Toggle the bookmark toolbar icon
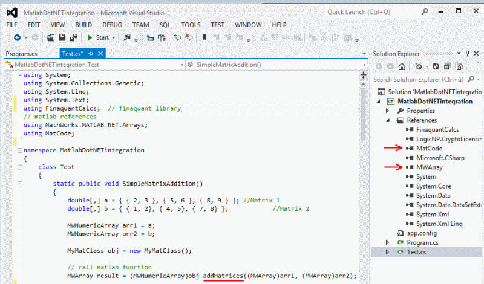This screenshot has width=484, height=284. coord(204,37)
